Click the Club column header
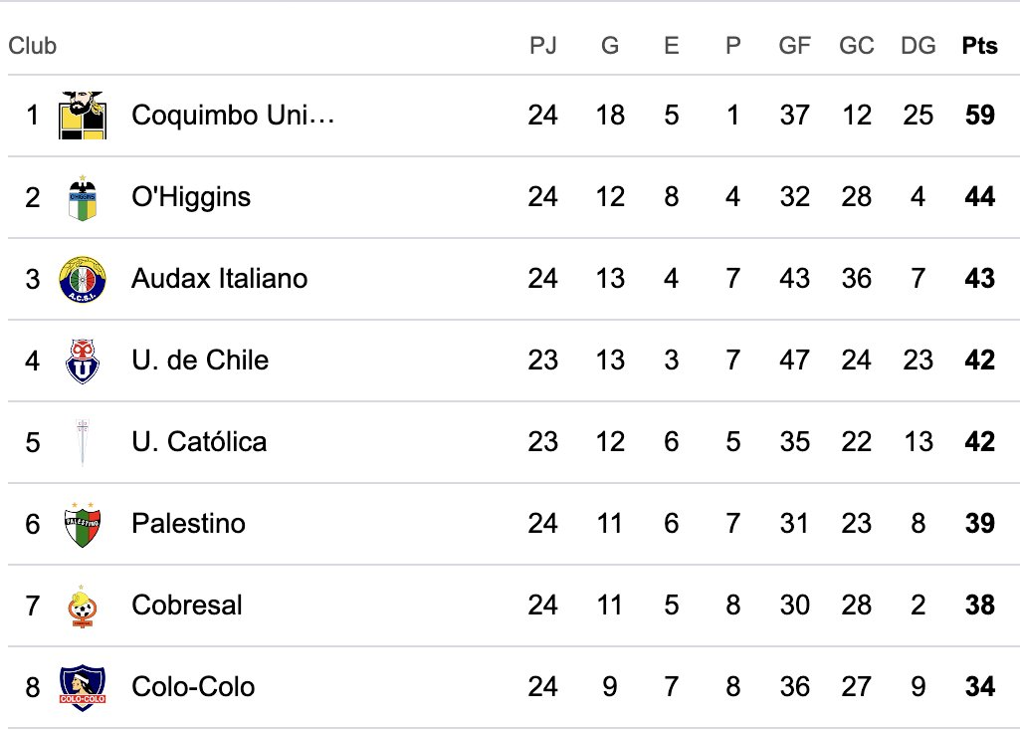The width and height of the screenshot is (1020, 730). click(33, 46)
